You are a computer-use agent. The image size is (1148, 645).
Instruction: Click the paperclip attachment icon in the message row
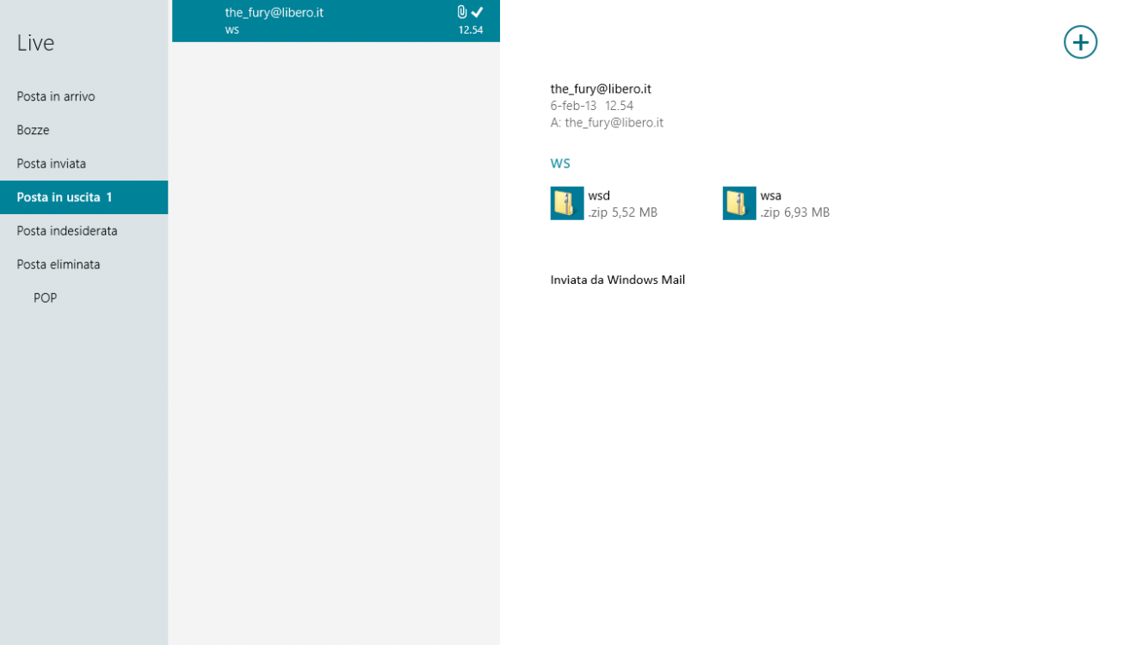[x=462, y=12]
